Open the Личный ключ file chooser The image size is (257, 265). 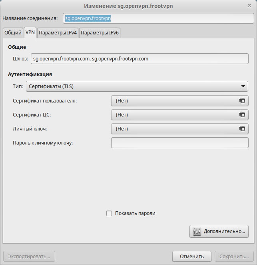pyautogui.click(x=176, y=128)
